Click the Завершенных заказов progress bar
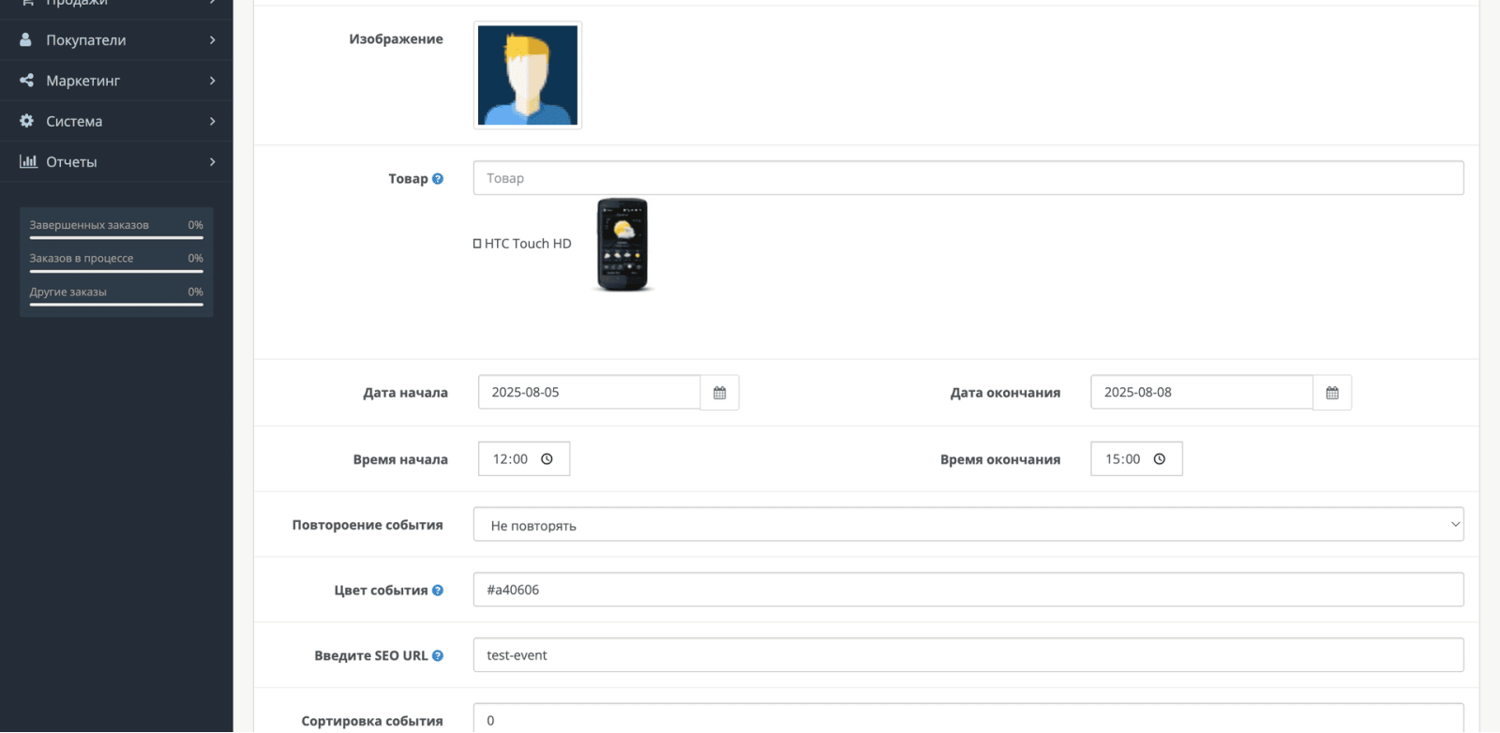The width and height of the screenshot is (1500, 733). pyautogui.click(x=116, y=238)
